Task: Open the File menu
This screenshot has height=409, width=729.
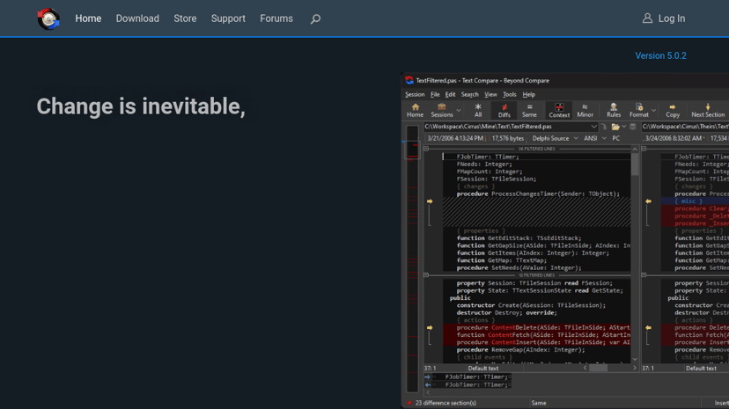Action: (x=435, y=94)
